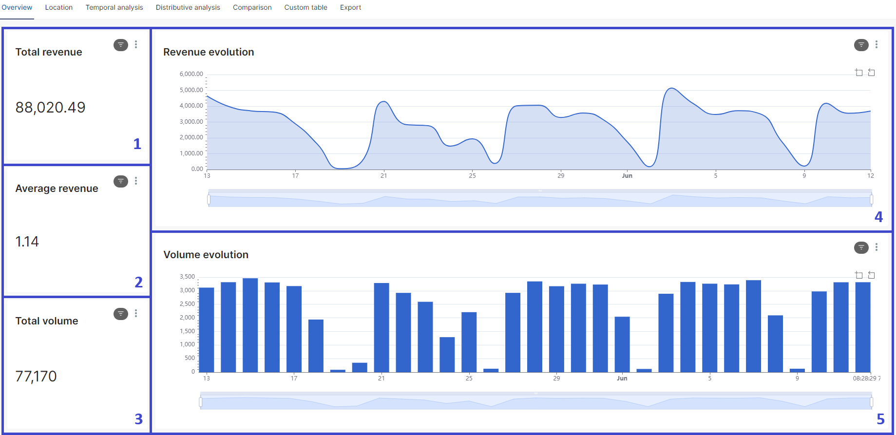Click the Volume evolution title
Image resolution: width=896 pixels, height=435 pixels.
pos(206,255)
